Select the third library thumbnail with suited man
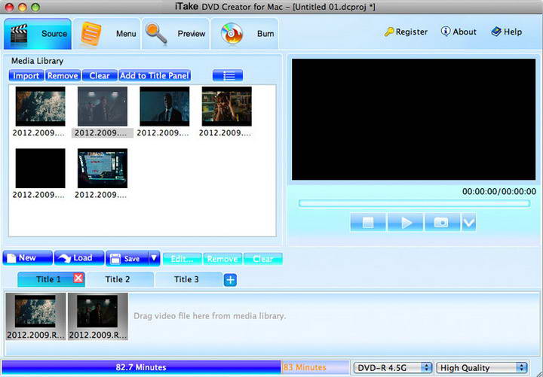This screenshot has height=377, width=543. (x=164, y=106)
